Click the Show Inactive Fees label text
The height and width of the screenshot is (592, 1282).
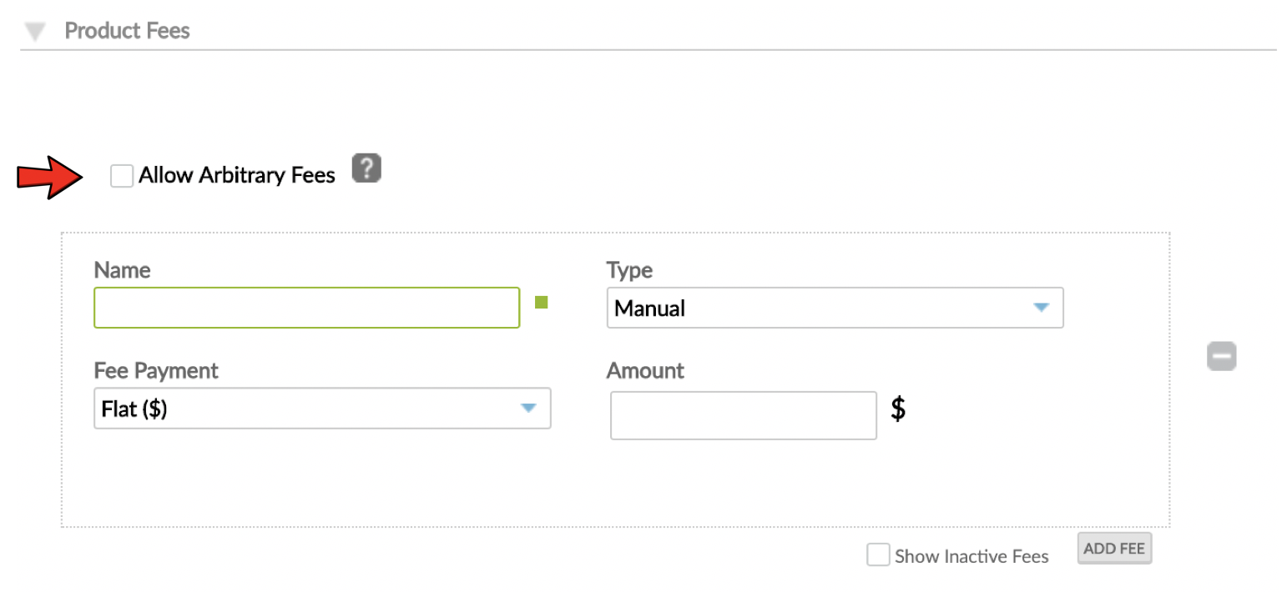click(971, 555)
